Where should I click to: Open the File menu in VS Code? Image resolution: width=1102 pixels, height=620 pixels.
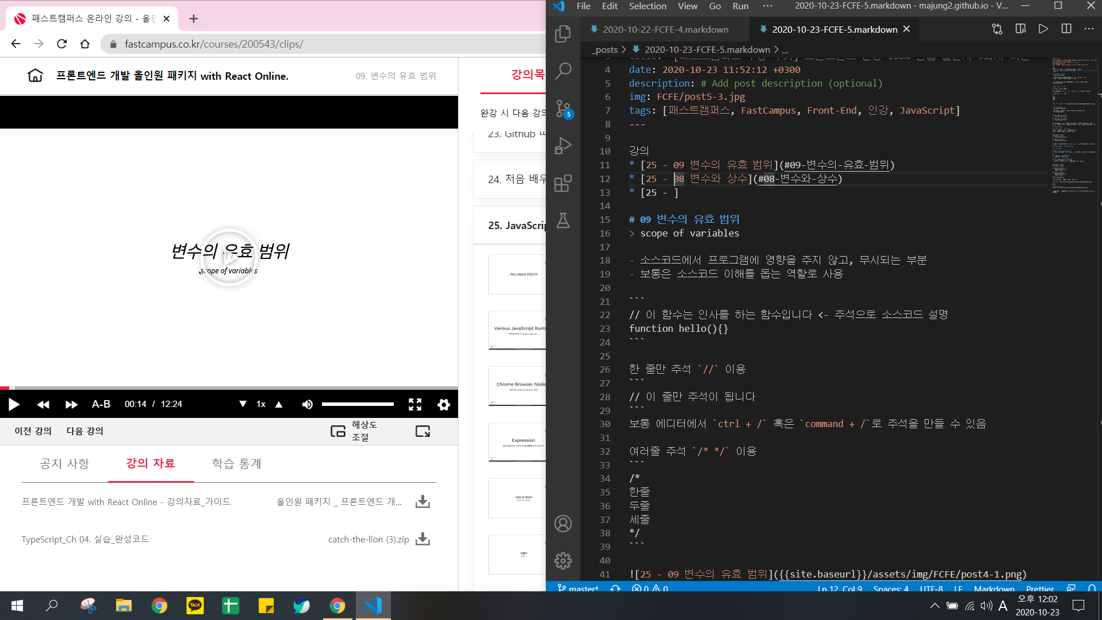[x=583, y=6]
